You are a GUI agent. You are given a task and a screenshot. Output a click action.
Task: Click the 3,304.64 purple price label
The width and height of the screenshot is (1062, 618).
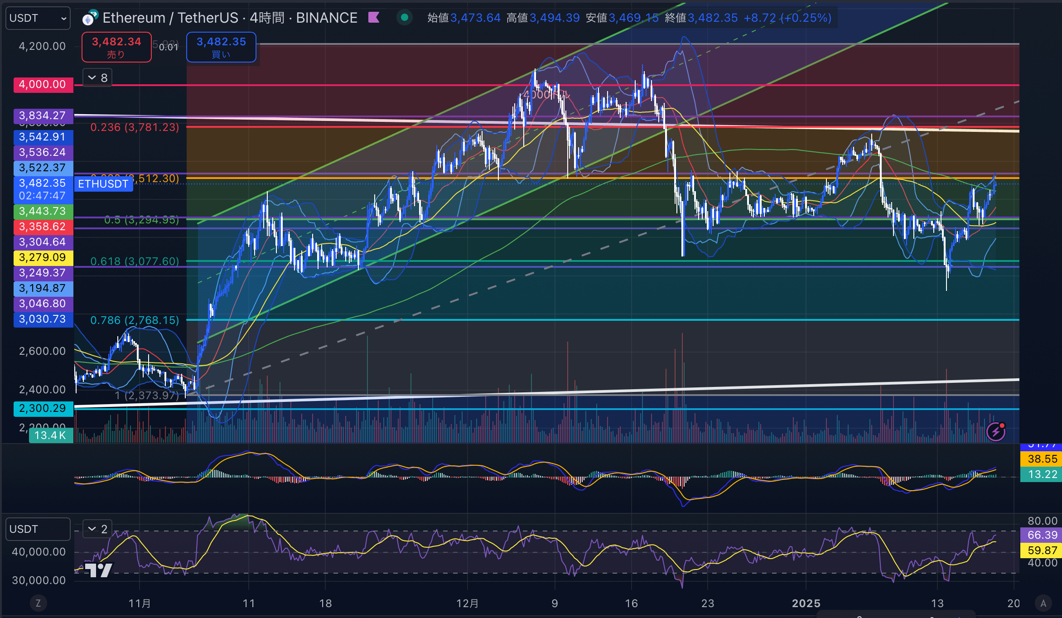tap(43, 242)
